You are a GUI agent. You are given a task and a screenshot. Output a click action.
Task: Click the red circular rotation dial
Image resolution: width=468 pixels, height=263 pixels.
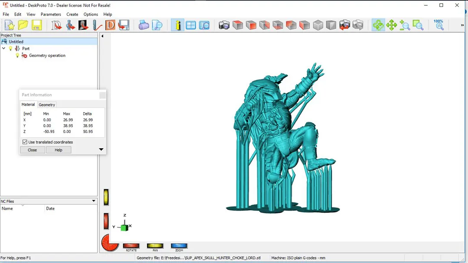tap(110, 243)
